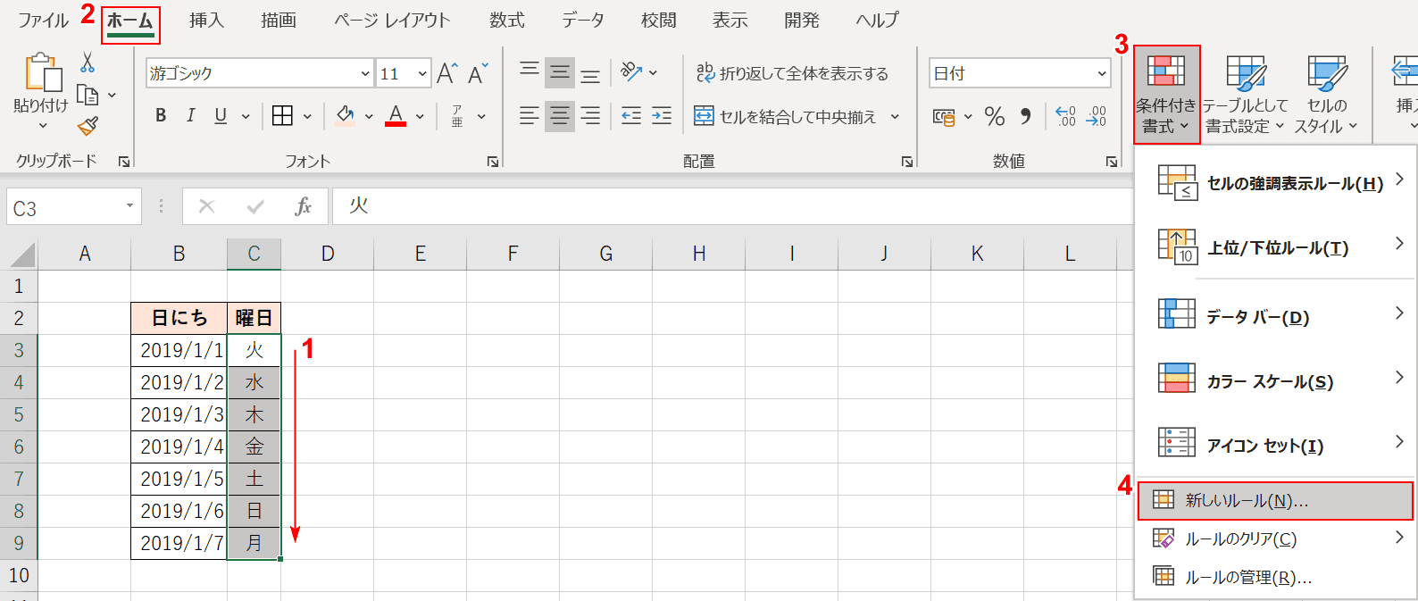Toggle Bold formatting
1418x601 pixels.
[161, 115]
